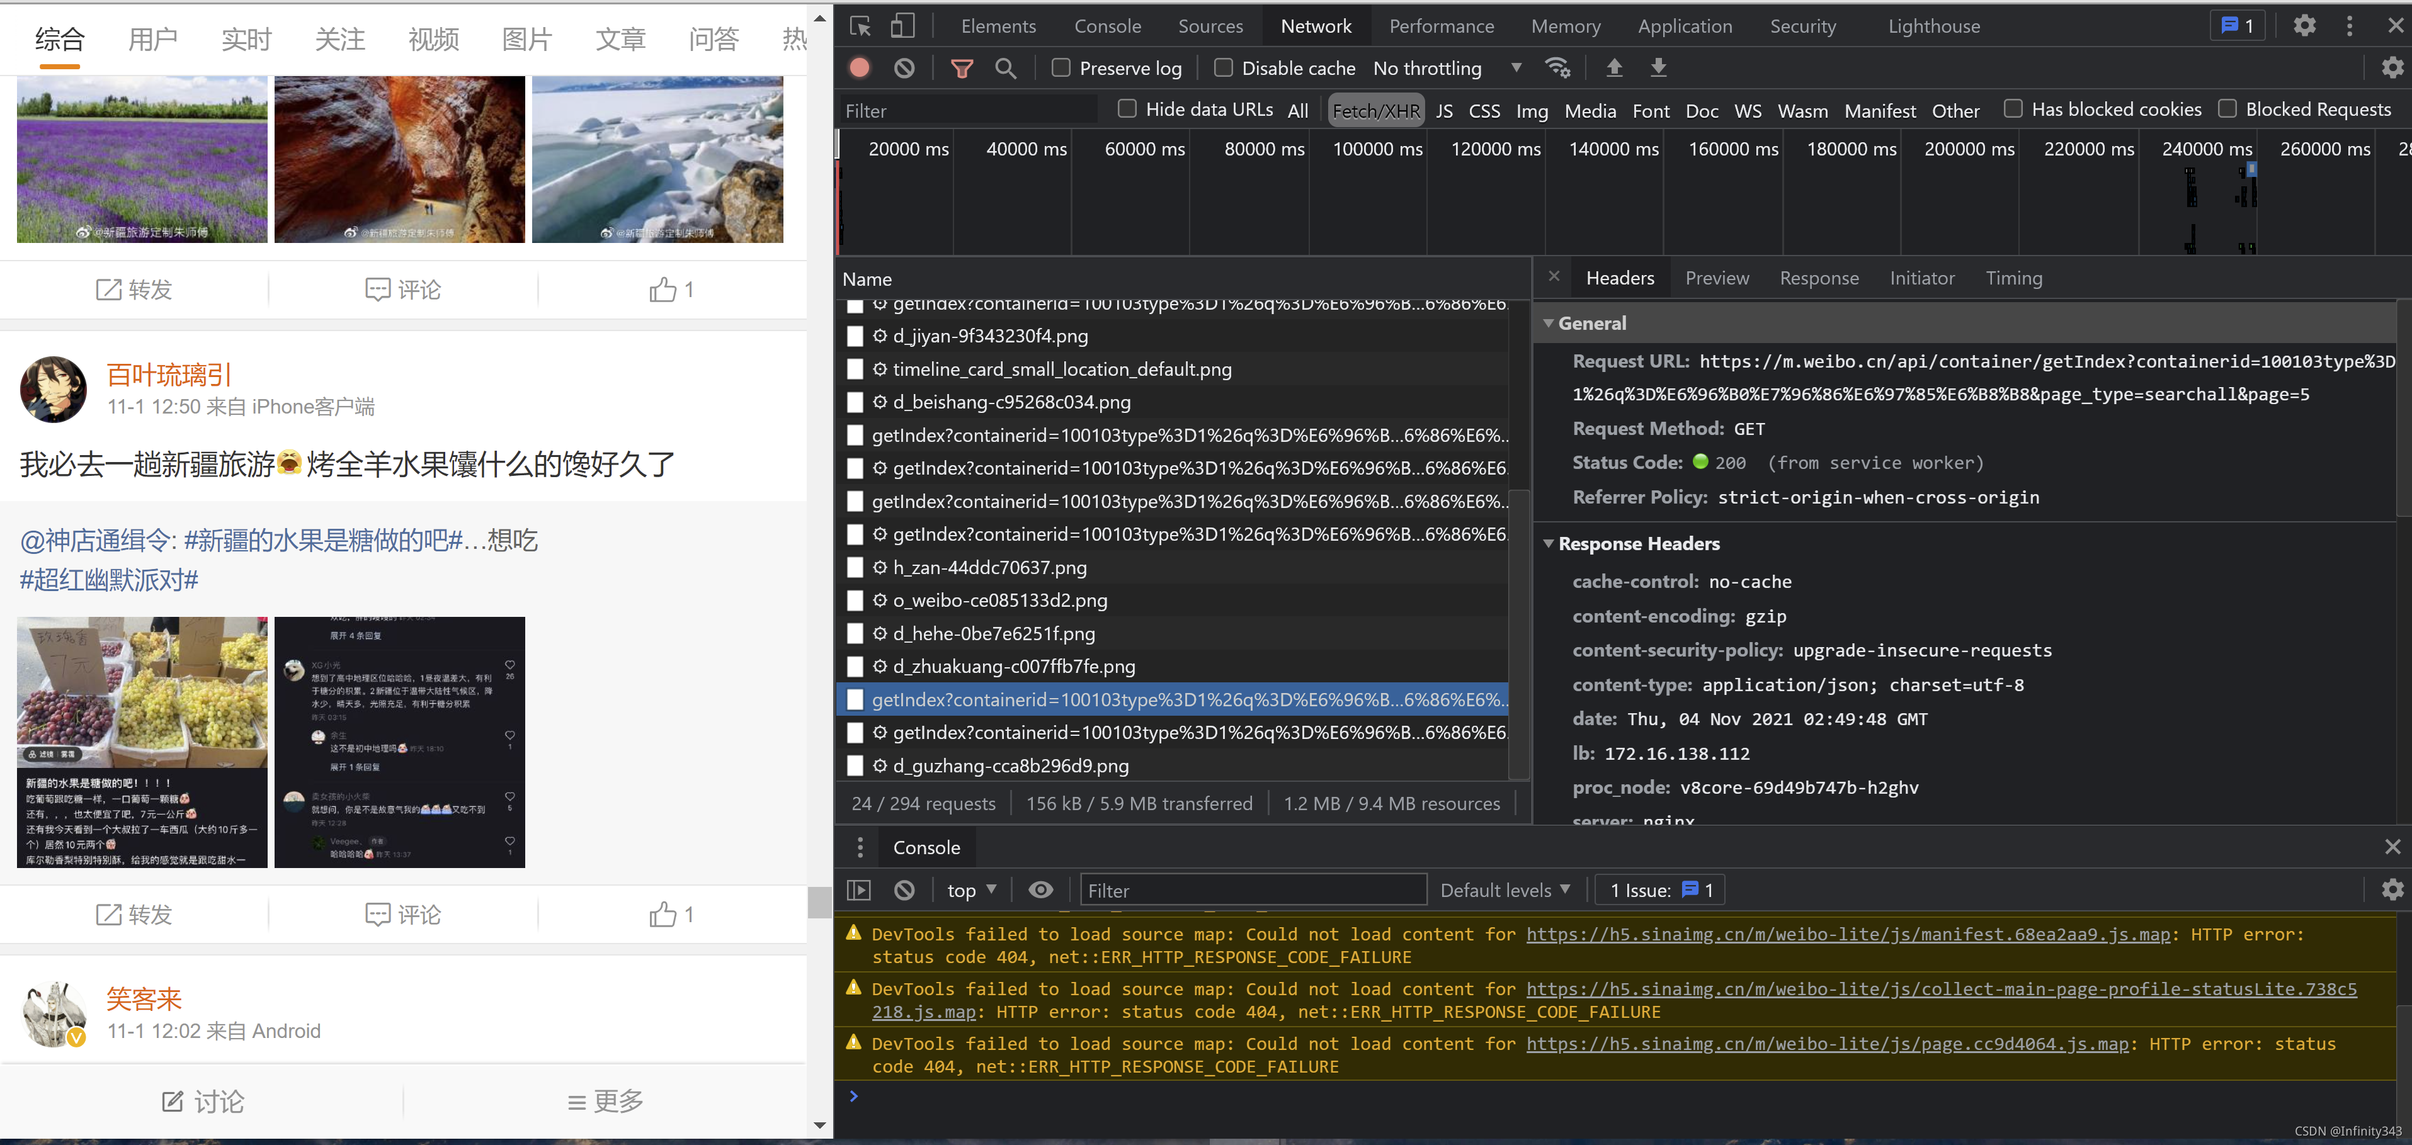Open network conditions wifi icon

(x=1558, y=67)
